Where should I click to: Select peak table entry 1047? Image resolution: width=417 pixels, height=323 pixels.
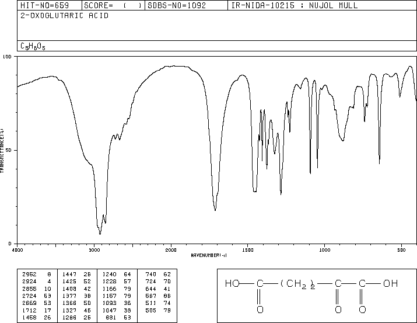(x=109, y=310)
